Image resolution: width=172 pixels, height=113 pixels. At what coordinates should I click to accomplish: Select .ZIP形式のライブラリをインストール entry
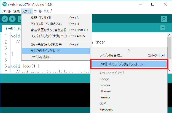122,64
